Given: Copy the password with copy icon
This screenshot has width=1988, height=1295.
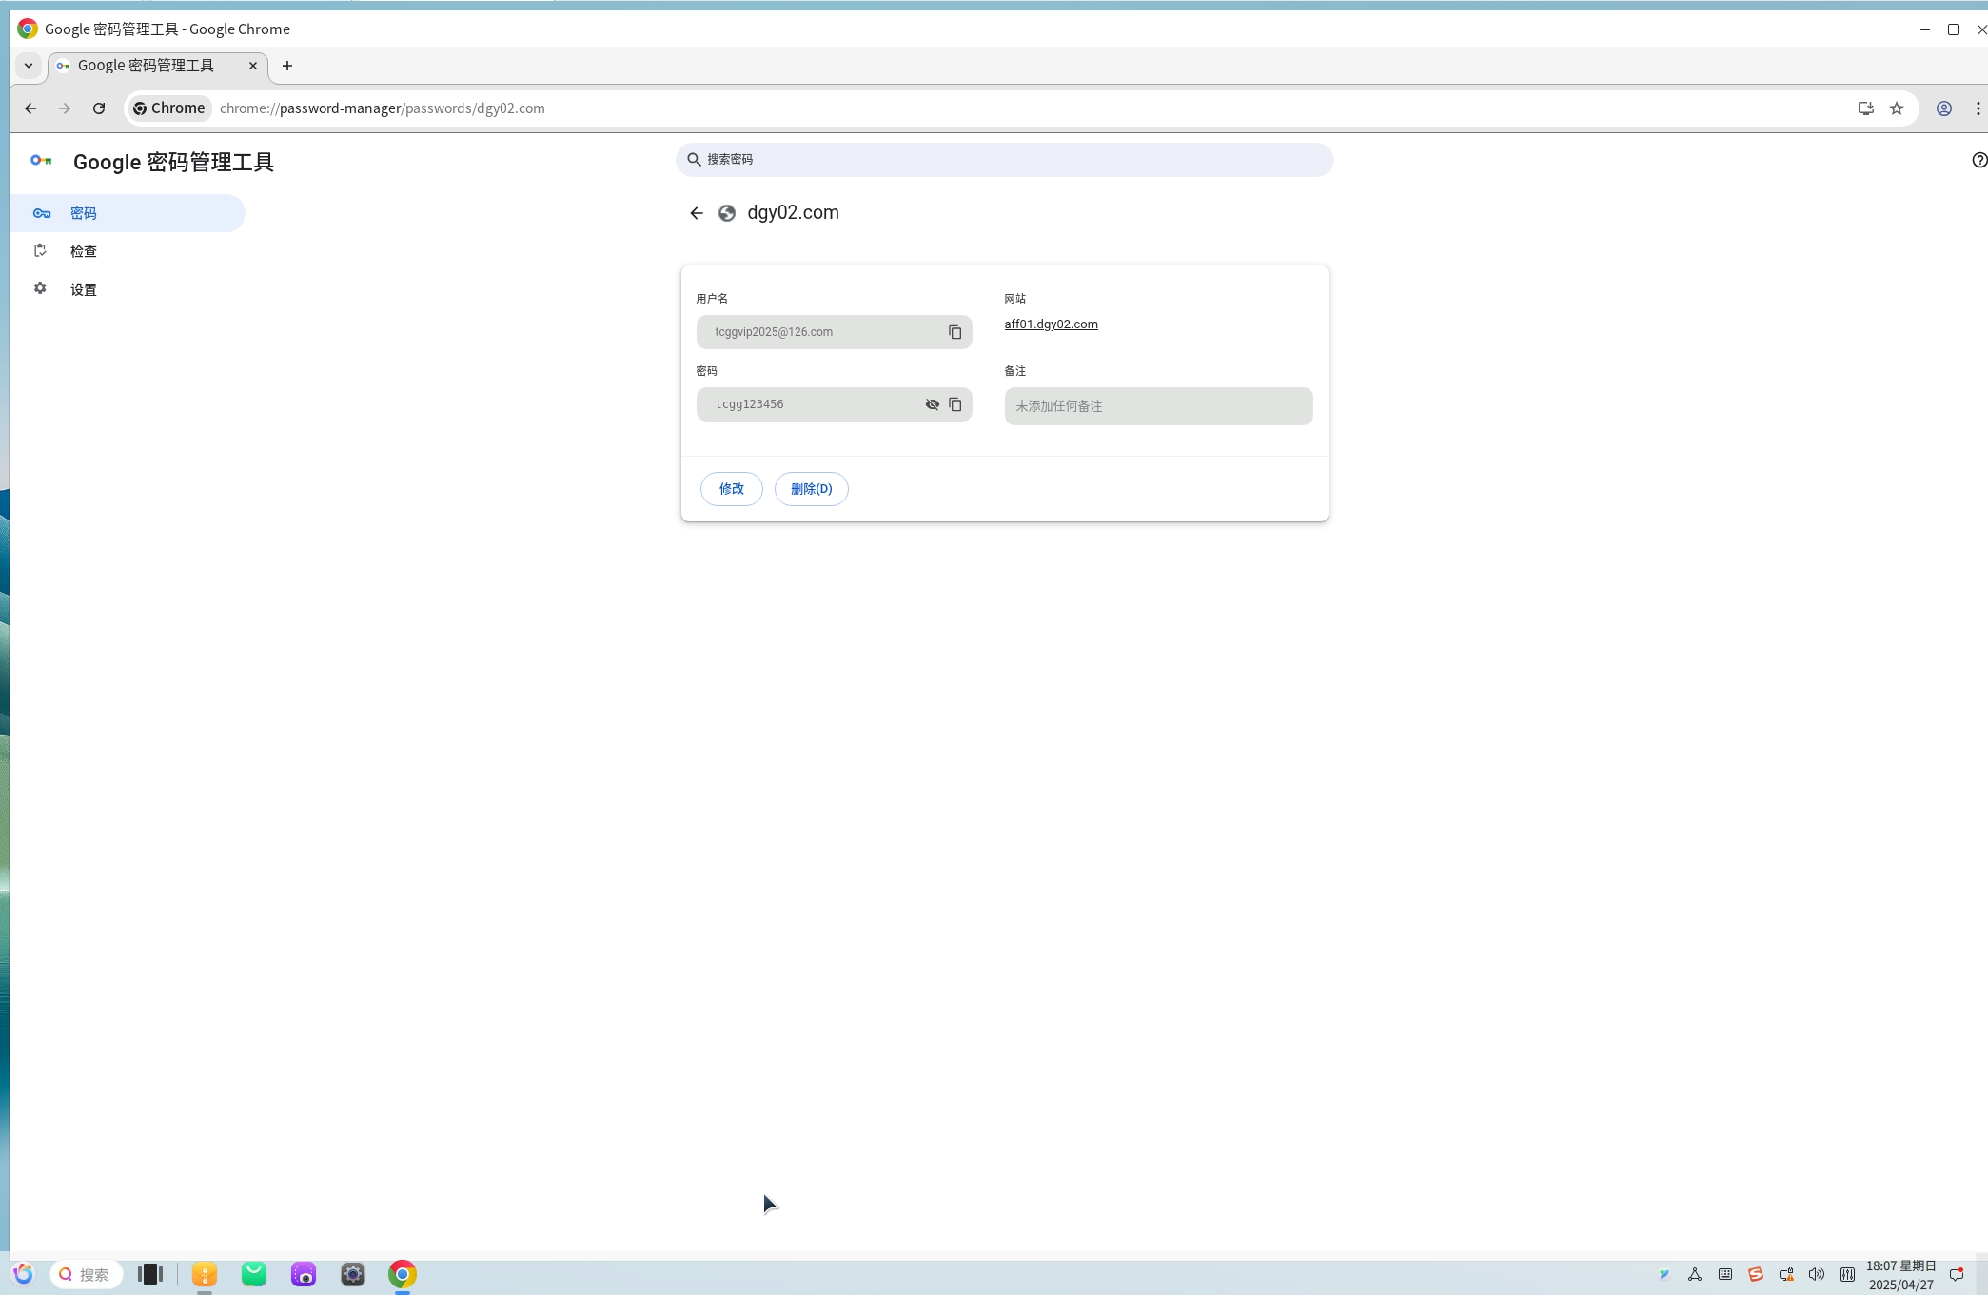Looking at the screenshot, I should [x=955, y=404].
